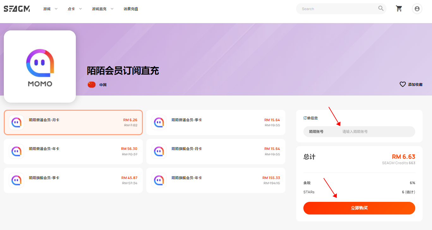Click the RM 6.26 price
The height and width of the screenshot is (230, 432).
click(x=130, y=120)
